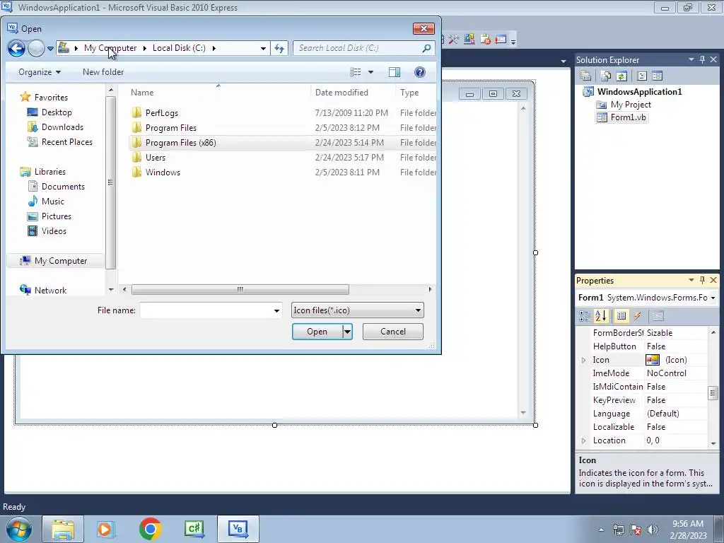This screenshot has width=724, height=543.
Task: Expand the Location property node
Action: click(583, 440)
